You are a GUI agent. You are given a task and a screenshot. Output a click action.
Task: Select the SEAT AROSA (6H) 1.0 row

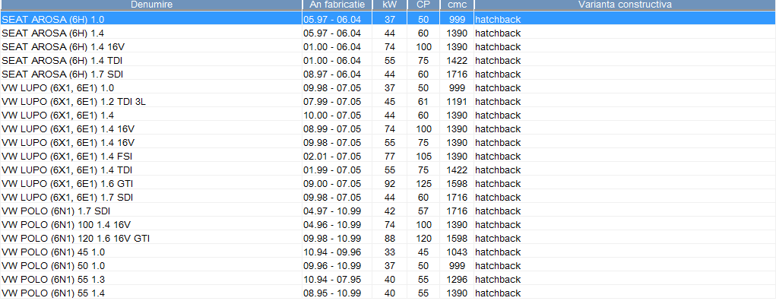pyautogui.click(x=388, y=19)
